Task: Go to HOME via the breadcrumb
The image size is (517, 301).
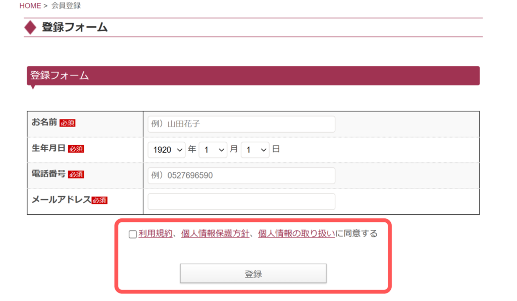Action: (30, 6)
